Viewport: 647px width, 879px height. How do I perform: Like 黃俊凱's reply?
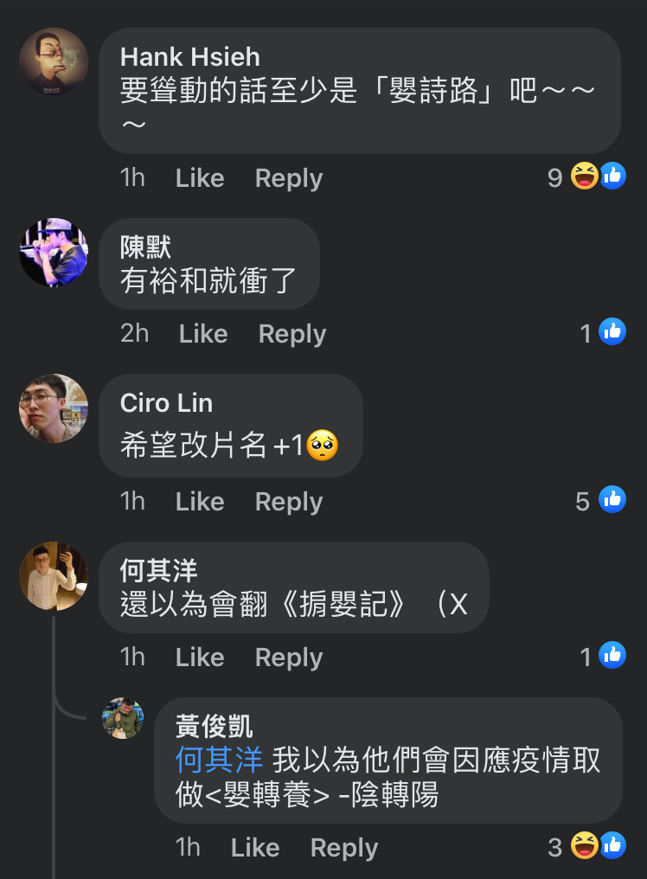255,848
